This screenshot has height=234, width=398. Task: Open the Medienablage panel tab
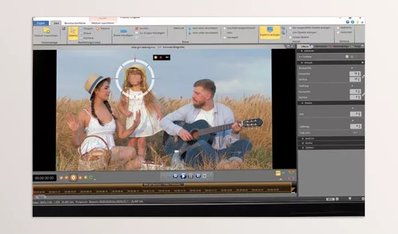(340, 46)
